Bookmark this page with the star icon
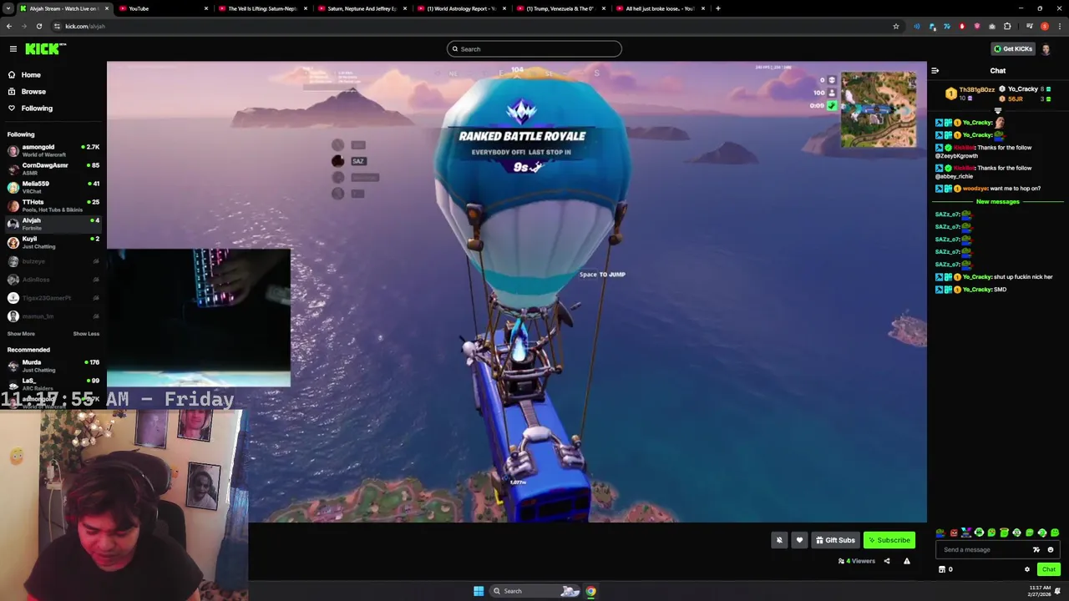This screenshot has height=601, width=1069. (x=896, y=26)
